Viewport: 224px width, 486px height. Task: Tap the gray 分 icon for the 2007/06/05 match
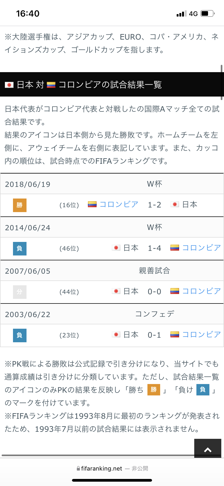20,292
